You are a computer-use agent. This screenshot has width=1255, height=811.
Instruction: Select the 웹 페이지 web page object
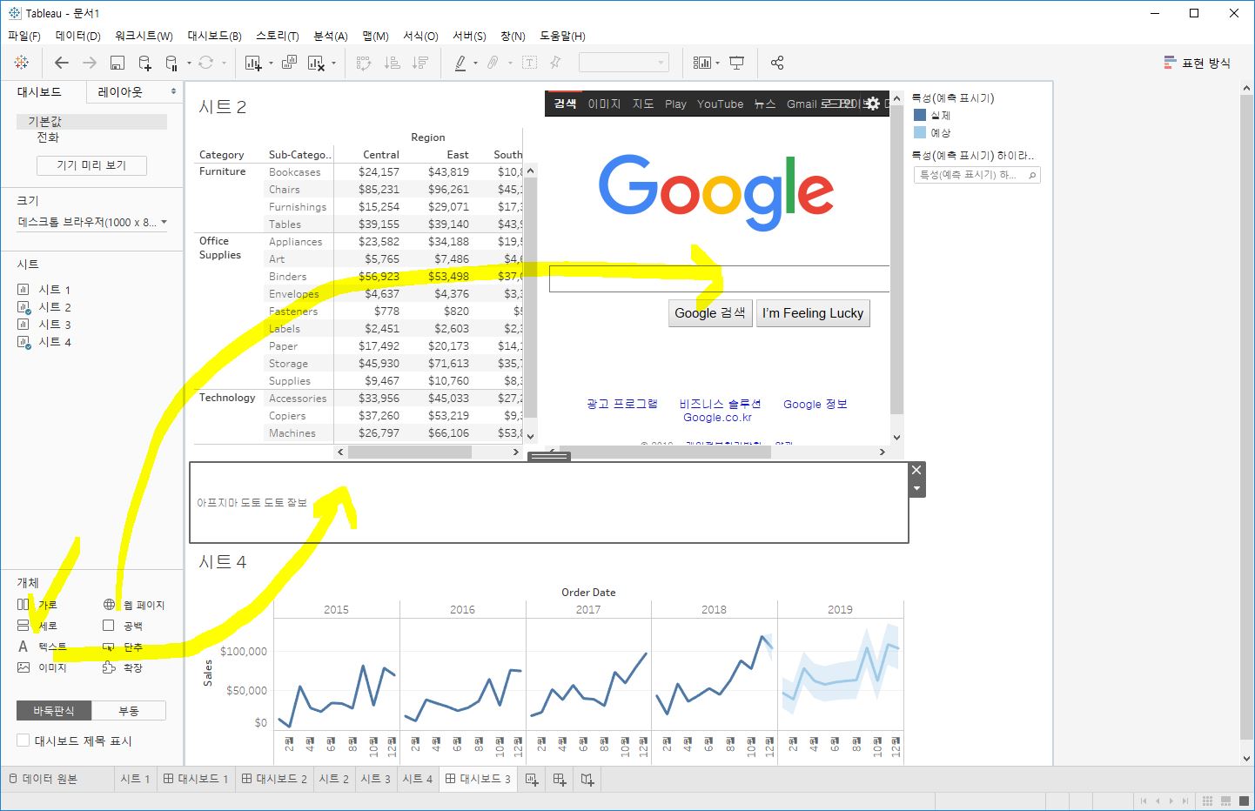(133, 604)
